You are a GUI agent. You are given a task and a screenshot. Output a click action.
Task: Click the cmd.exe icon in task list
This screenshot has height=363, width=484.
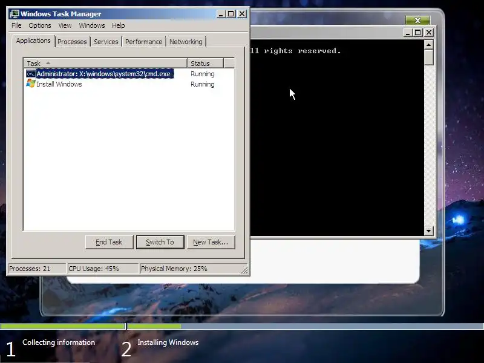point(31,74)
